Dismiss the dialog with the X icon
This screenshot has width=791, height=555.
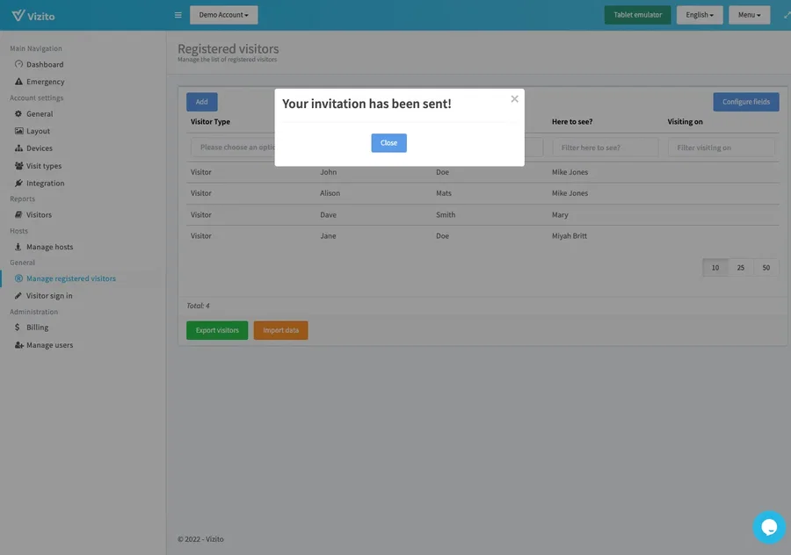point(514,99)
